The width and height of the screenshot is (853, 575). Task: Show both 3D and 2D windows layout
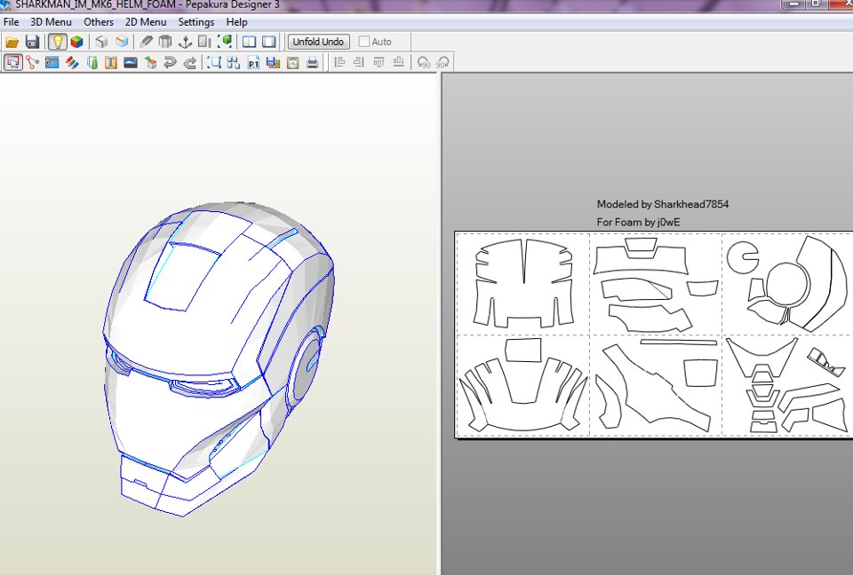click(x=249, y=42)
